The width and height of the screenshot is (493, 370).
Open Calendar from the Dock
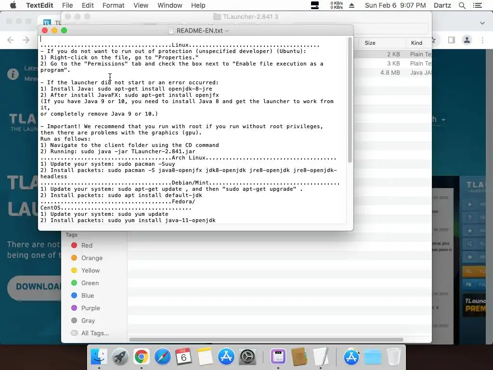pyautogui.click(x=183, y=357)
